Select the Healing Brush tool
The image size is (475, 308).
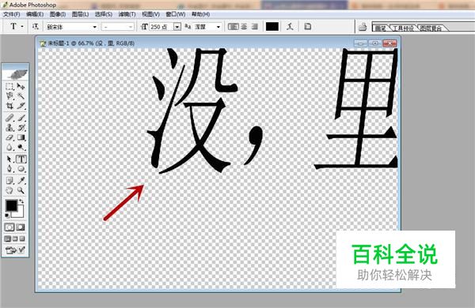(x=9, y=118)
